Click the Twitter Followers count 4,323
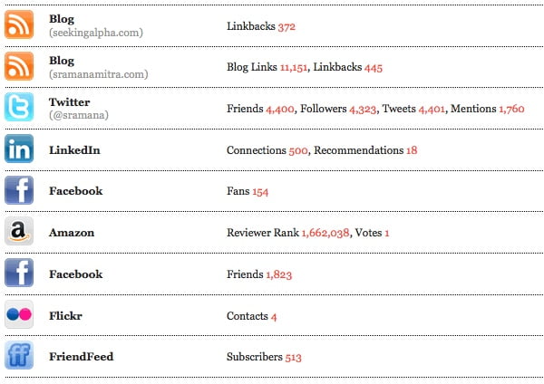This screenshot has height=384, width=544. [x=363, y=110]
